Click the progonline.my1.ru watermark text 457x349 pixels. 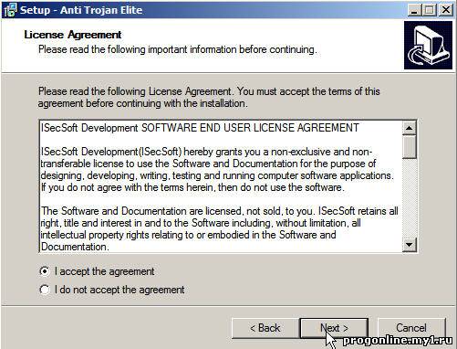coord(398,341)
